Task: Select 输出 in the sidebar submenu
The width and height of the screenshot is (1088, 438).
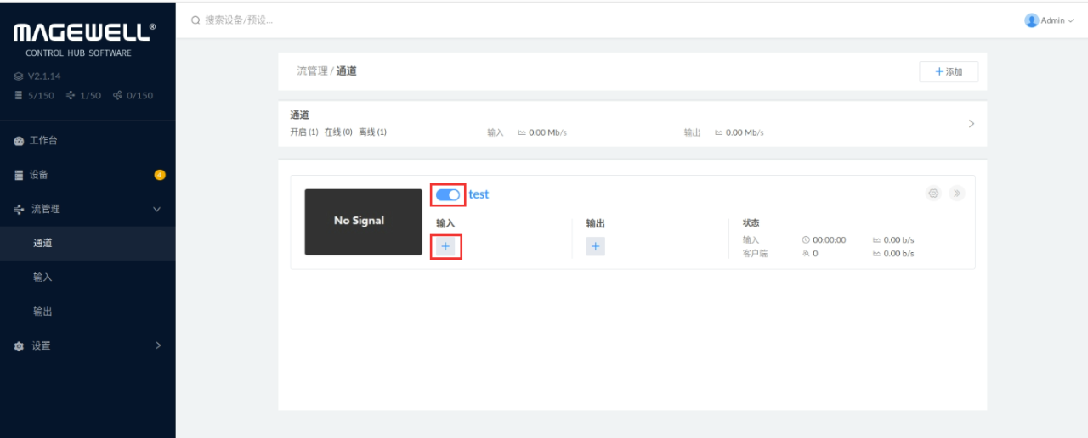Action: coord(42,312)
